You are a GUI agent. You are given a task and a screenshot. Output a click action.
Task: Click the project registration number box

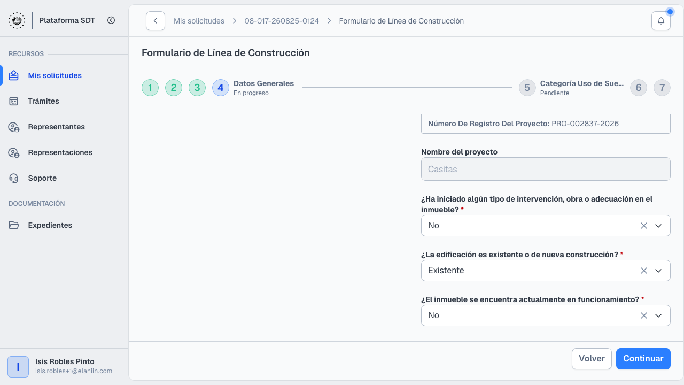click(546, 124)
